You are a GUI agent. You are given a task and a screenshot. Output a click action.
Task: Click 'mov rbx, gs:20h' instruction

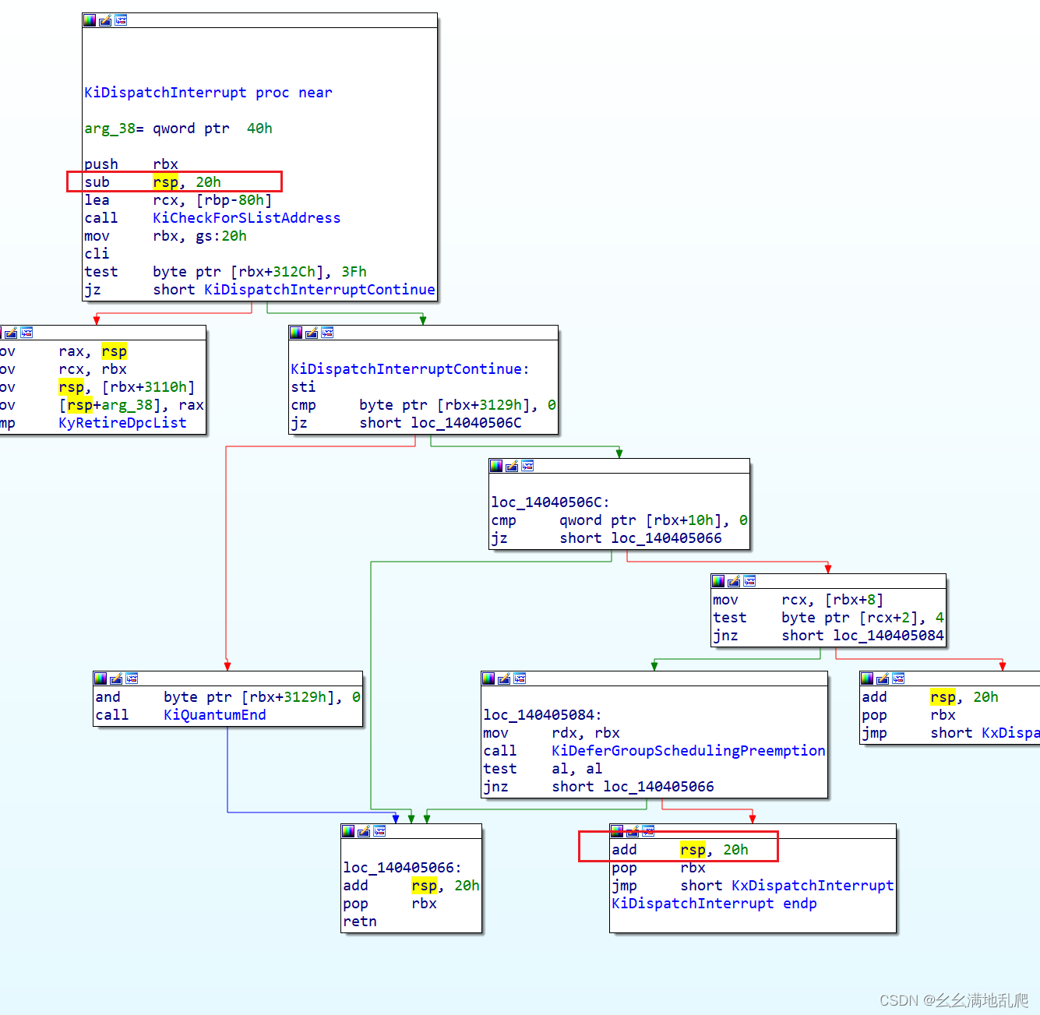pos(166,236)
